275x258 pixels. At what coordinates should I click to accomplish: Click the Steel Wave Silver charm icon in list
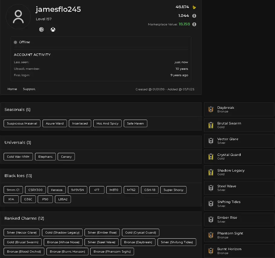click(211, 188)
